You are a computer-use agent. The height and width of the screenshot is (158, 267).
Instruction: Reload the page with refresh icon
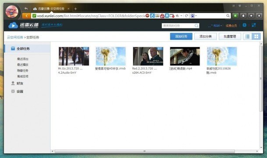click(x=186, y=16)
